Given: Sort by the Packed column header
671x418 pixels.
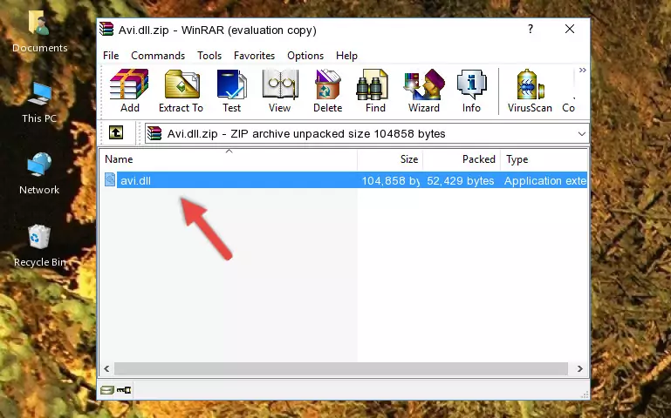Looking at the screenshot, I should pyautogui.click(x=462, y=159).
